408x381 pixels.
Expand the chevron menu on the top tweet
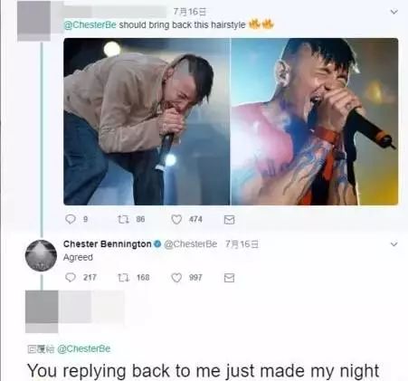[x=394, y=12]
